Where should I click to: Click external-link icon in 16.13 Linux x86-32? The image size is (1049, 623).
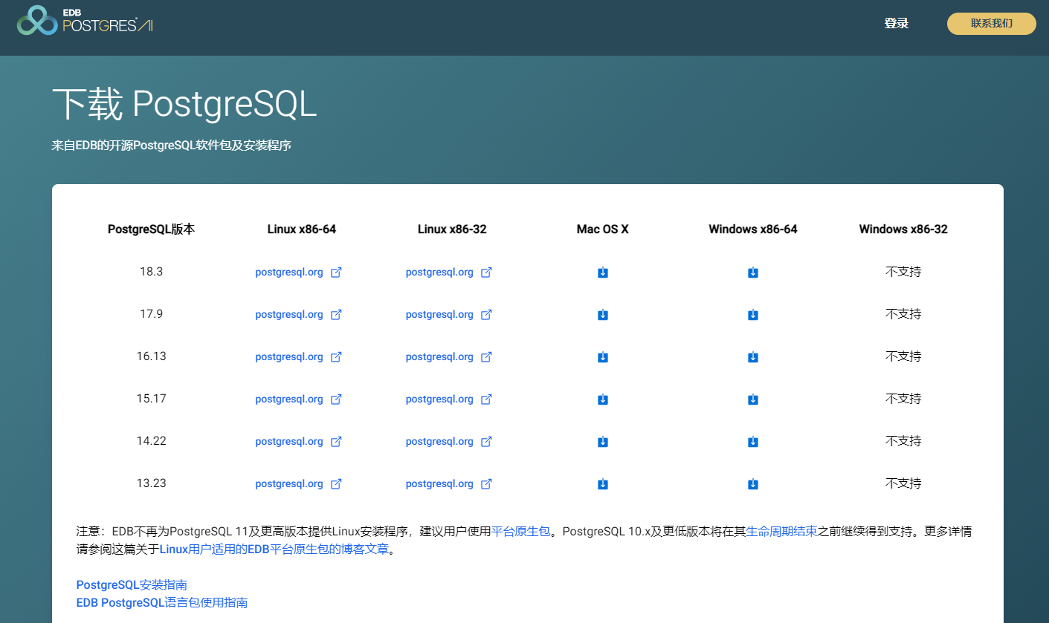click(x=486, y=357)
